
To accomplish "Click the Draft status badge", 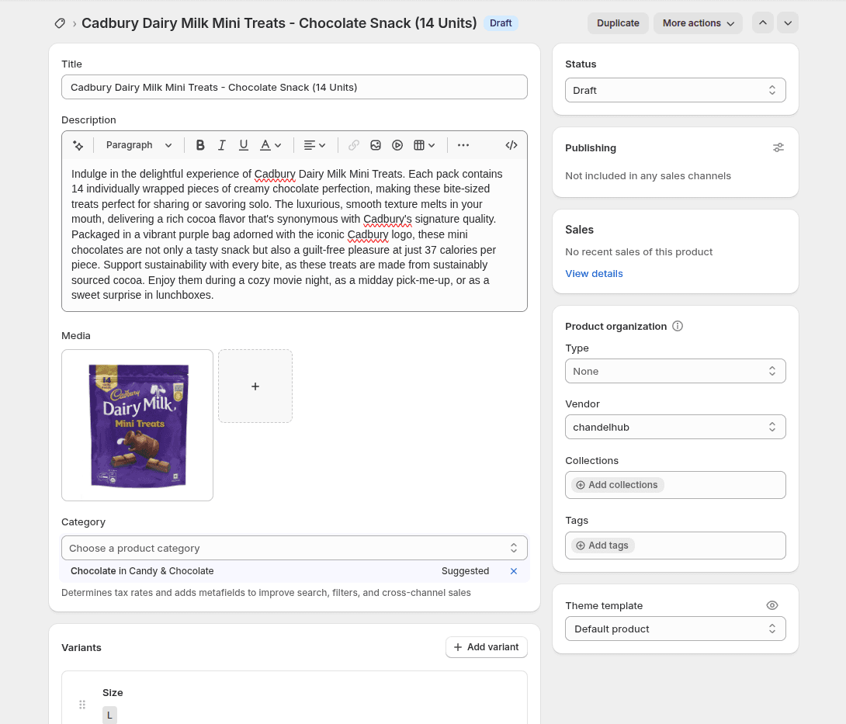I will click(501, 23).
